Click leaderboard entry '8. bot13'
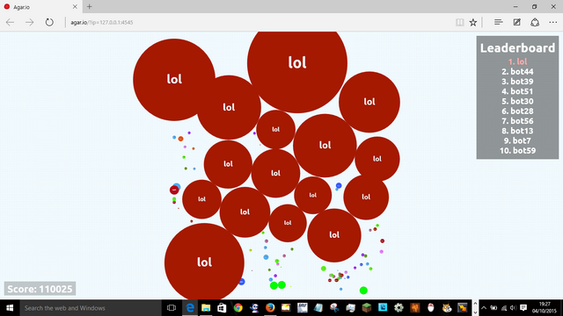 (517, 131)
